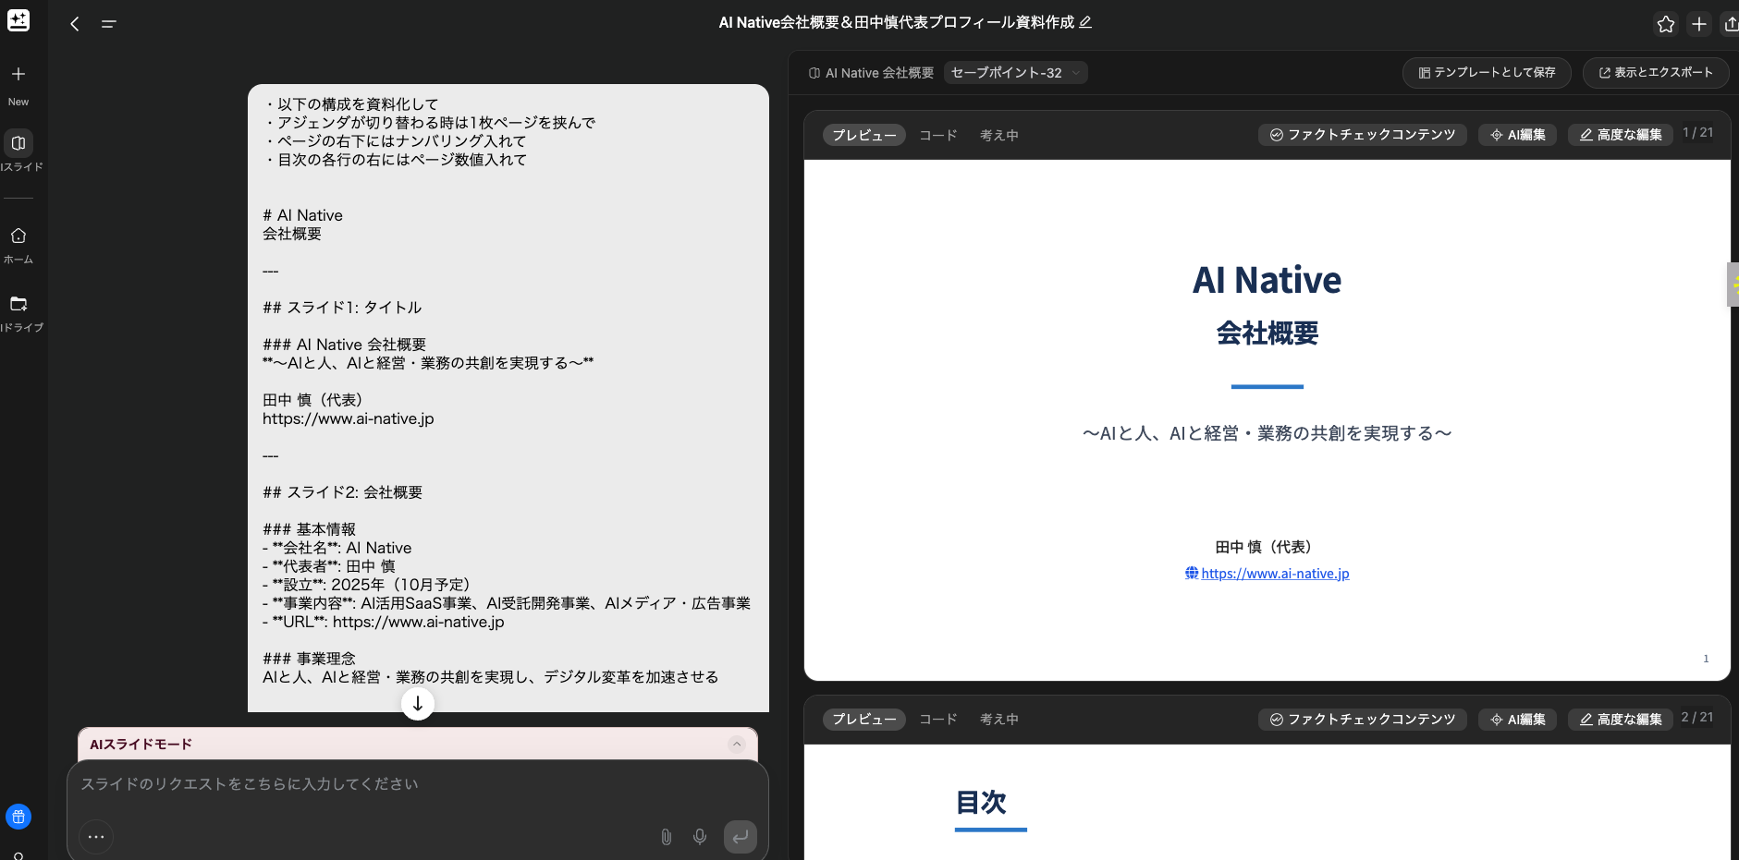Open 表示とエクスポート options
The image size is (1739, 860).
coord(1654,72)
